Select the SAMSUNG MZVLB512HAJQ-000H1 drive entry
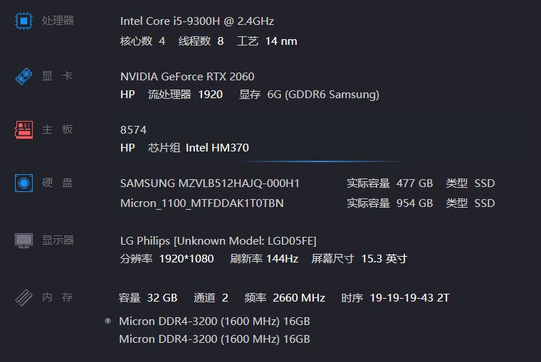The image size is (541, 362). tap(210, 183)
